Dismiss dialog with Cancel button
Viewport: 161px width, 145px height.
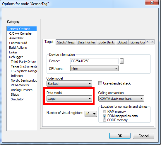(x=143, y=136)
